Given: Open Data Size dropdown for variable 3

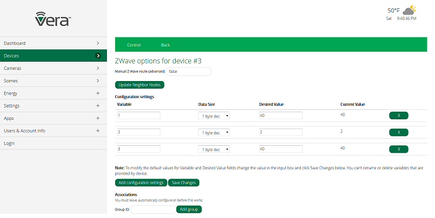Looking at the screenshot, I should coord(214,149).
